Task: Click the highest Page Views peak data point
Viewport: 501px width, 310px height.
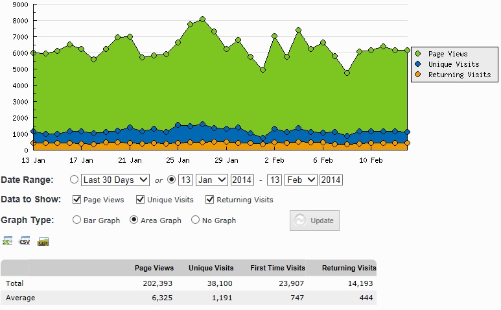Action: 202,19
